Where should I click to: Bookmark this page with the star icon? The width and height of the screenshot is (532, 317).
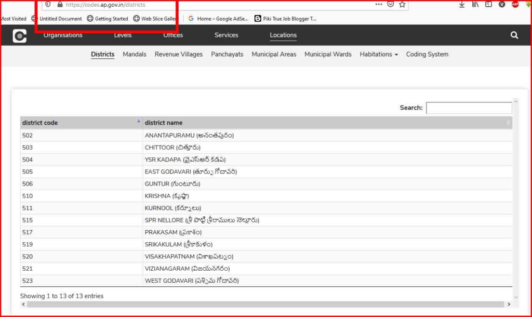pos(402,4)
